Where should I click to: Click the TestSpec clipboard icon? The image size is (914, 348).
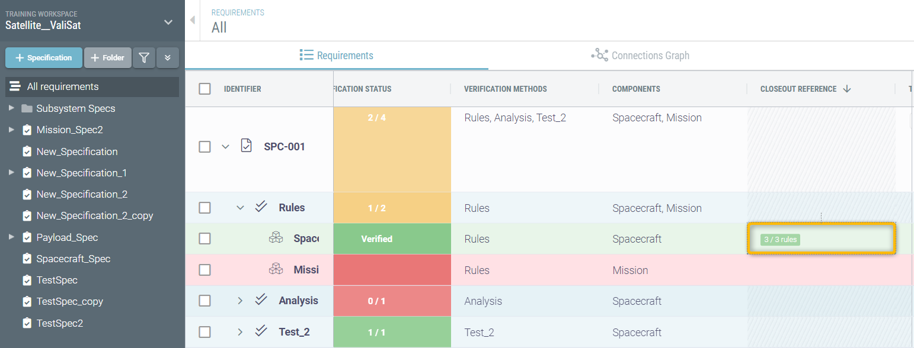pos(27,280)
